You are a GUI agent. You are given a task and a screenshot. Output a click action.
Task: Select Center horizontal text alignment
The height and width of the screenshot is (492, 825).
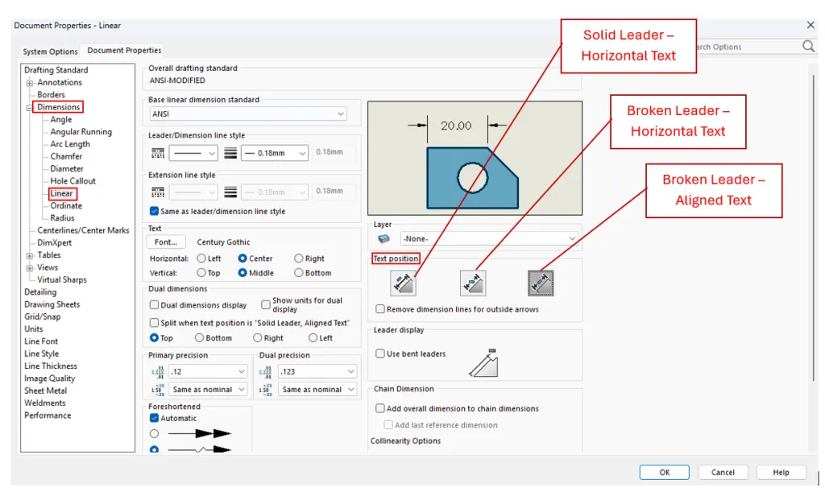pos(243,258)
